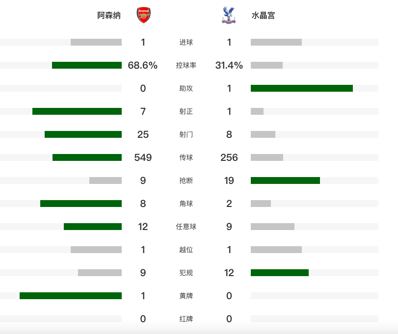Screen dimensions: 398x334
Task: Click Arsenal's green 控球率 possession bar
Action: (87, 65)
